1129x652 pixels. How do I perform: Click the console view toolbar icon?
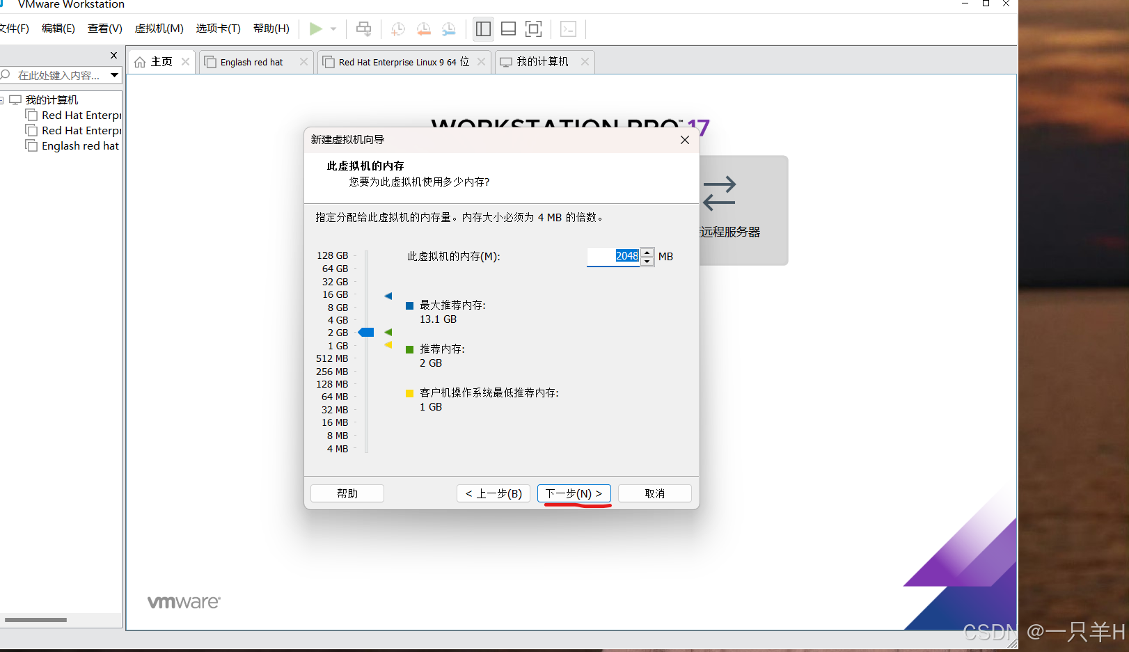click(x=568, y=29)
